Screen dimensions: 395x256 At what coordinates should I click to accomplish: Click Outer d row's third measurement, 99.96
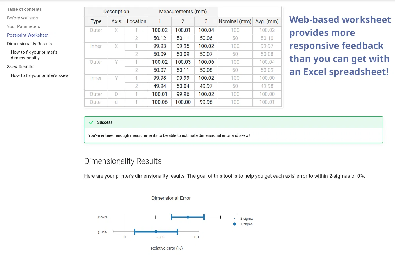pyautogui.click(x=206, y=102)
